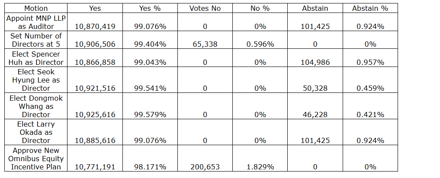Screen dimensions: 440x178
Task: Select the 200,653 votes no cell
Action: [x=205, y=167]
